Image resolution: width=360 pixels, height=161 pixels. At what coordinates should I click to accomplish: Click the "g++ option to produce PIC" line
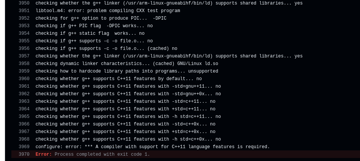click(x=101, y=18)
